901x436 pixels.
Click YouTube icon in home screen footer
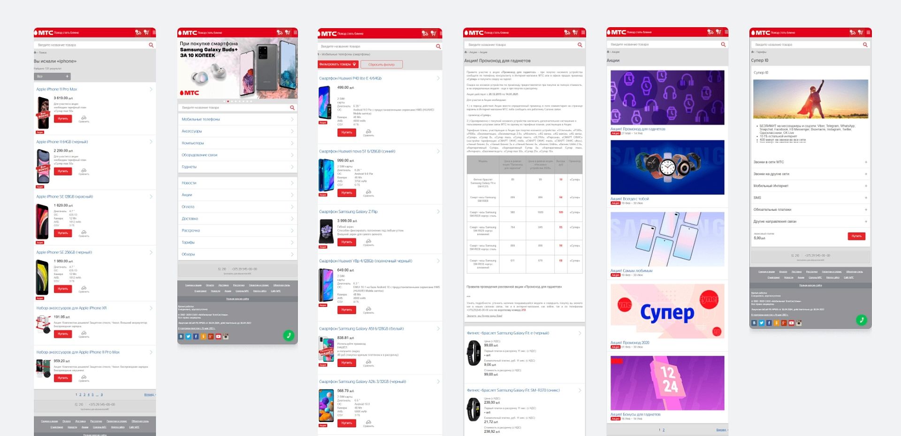tap(218, 337)
